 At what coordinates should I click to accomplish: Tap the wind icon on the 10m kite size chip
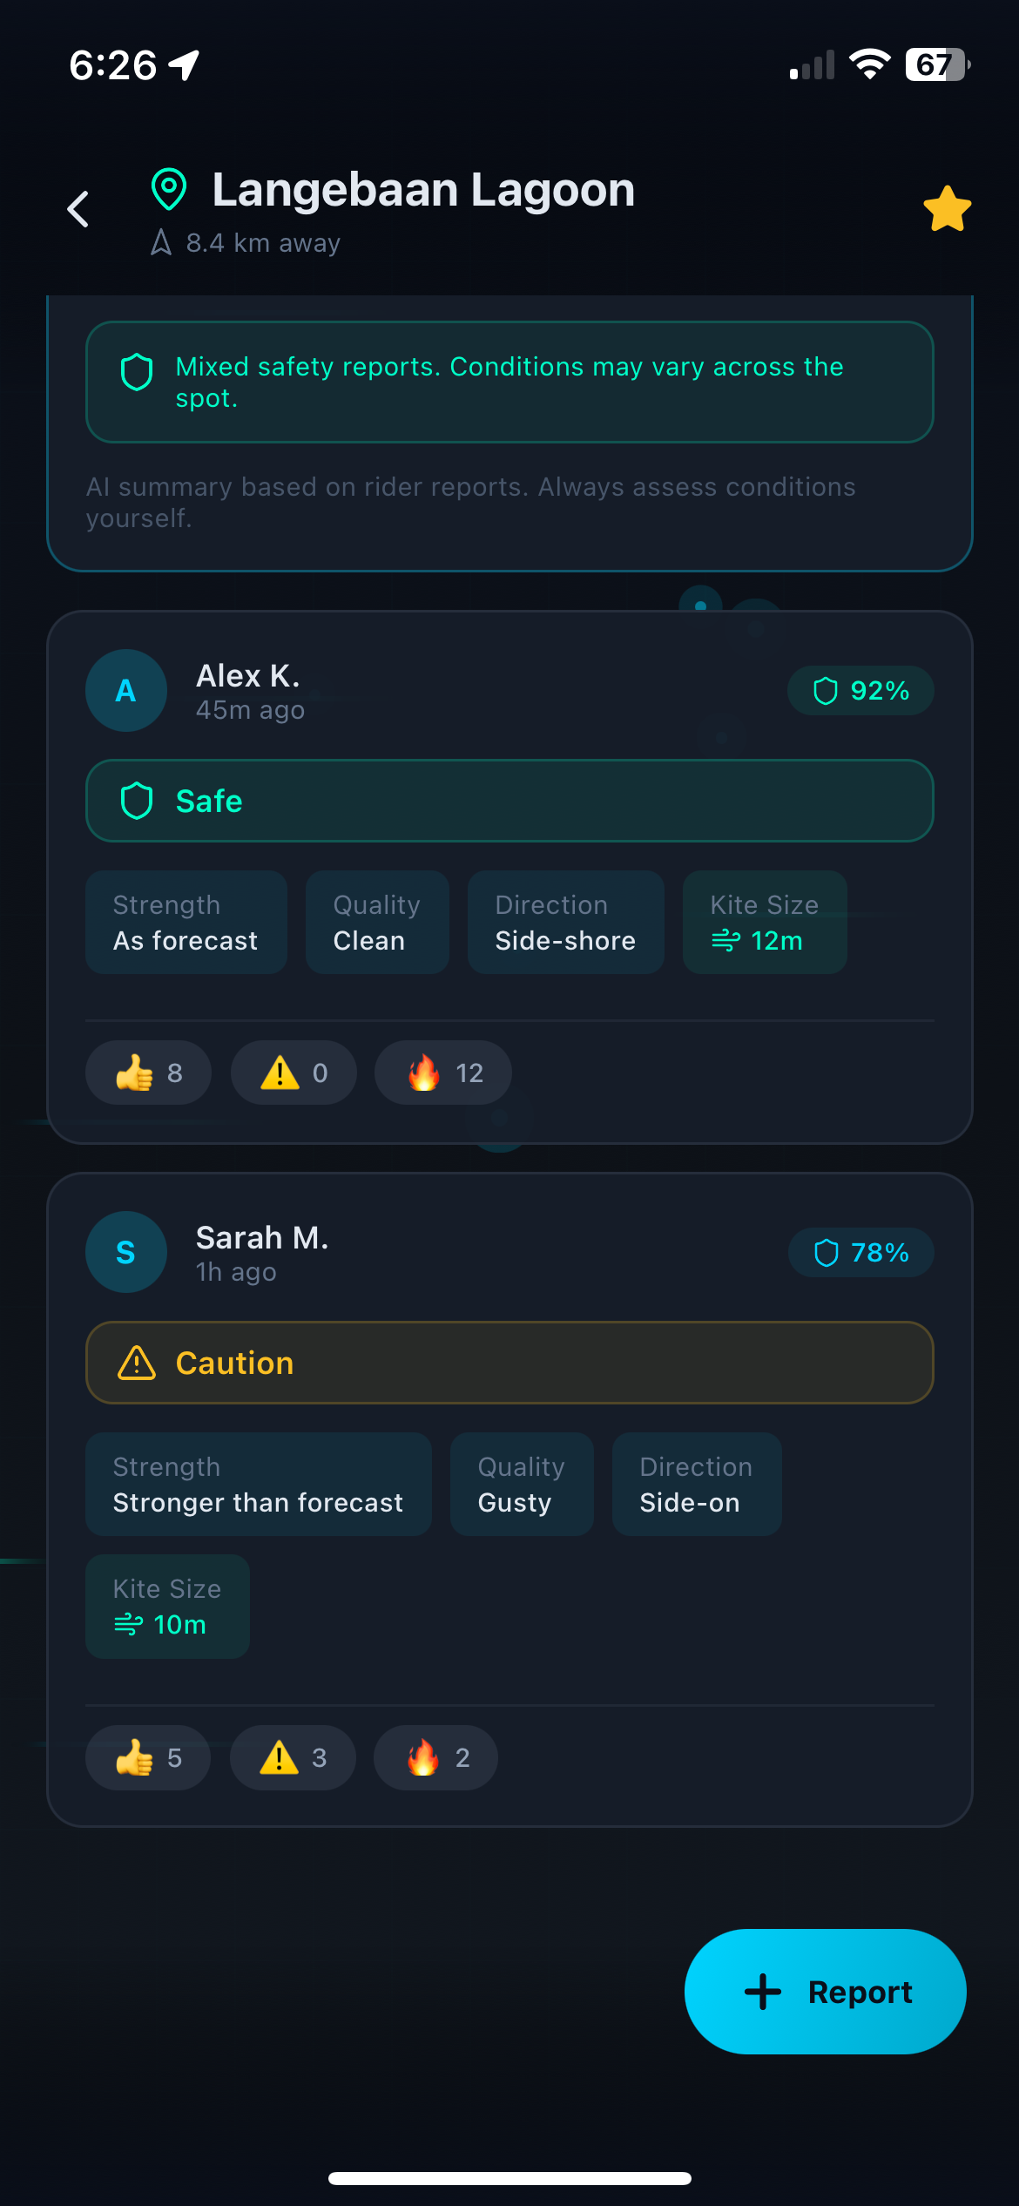click(x=129, y=1624)
